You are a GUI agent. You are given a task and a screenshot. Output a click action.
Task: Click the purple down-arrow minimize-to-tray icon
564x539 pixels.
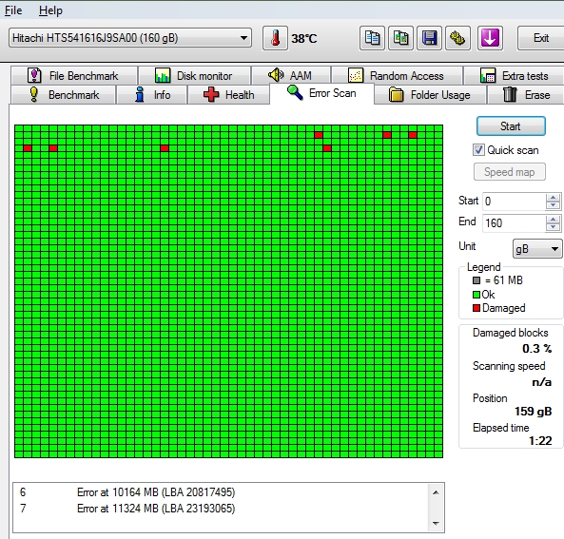(x=490, y=38)
